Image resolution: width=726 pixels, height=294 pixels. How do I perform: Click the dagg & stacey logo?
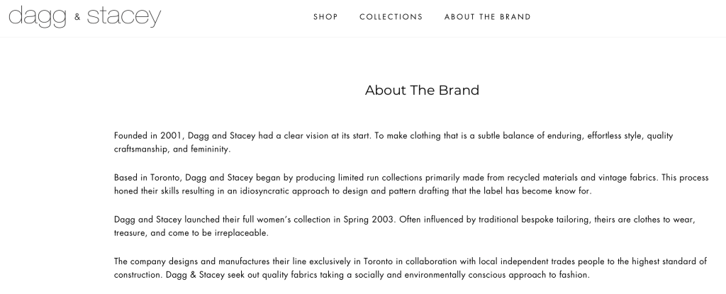point(85,16)
